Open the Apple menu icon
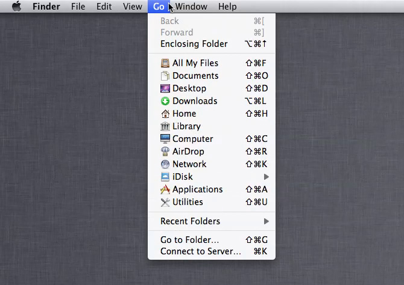This screenshot has width=404, height=285. [x=17, y=6]
